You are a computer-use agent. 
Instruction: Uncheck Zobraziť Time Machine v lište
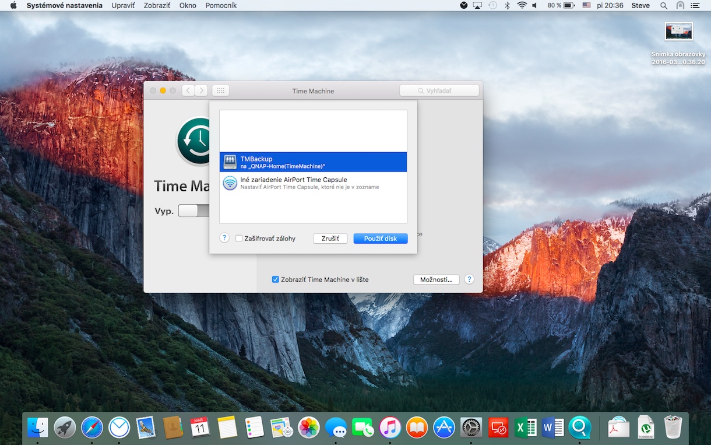pyautogui.click(x=276, y=279)
